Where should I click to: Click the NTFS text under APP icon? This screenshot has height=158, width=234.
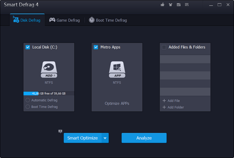click(x=117, y=82)
